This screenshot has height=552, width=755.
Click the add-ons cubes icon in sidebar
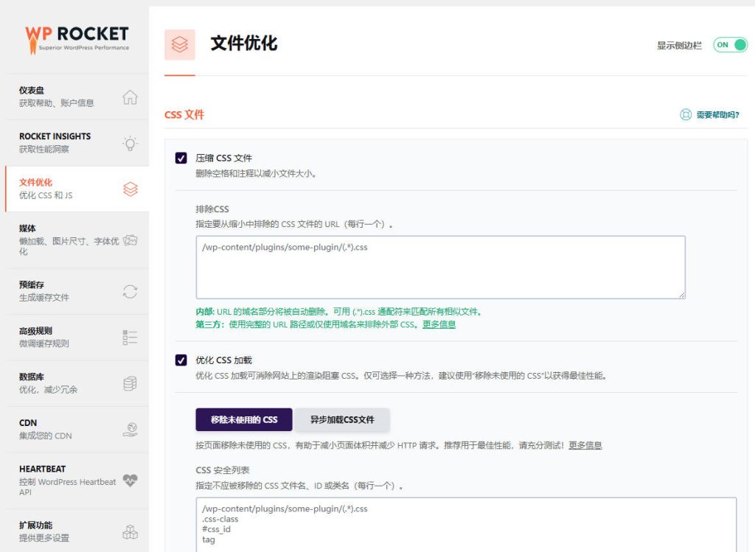point(130,531)
